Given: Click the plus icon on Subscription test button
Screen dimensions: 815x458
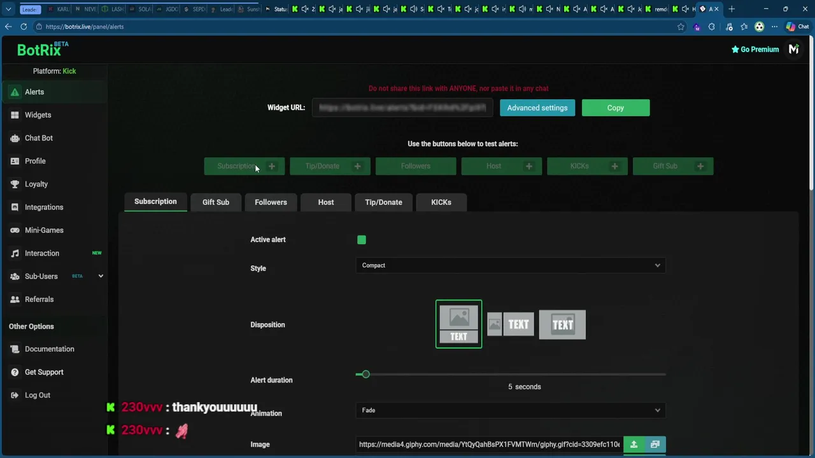Looking at the screenshot, I should 271,166.
